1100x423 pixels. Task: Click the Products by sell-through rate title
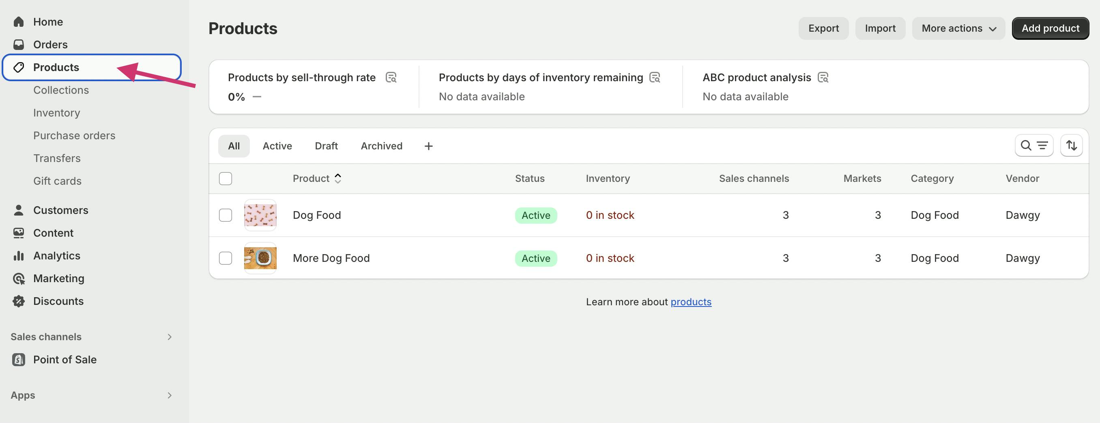point(301,78)
